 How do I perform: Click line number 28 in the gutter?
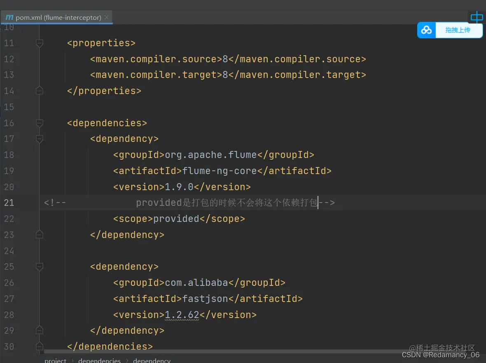tap(9, 315)
